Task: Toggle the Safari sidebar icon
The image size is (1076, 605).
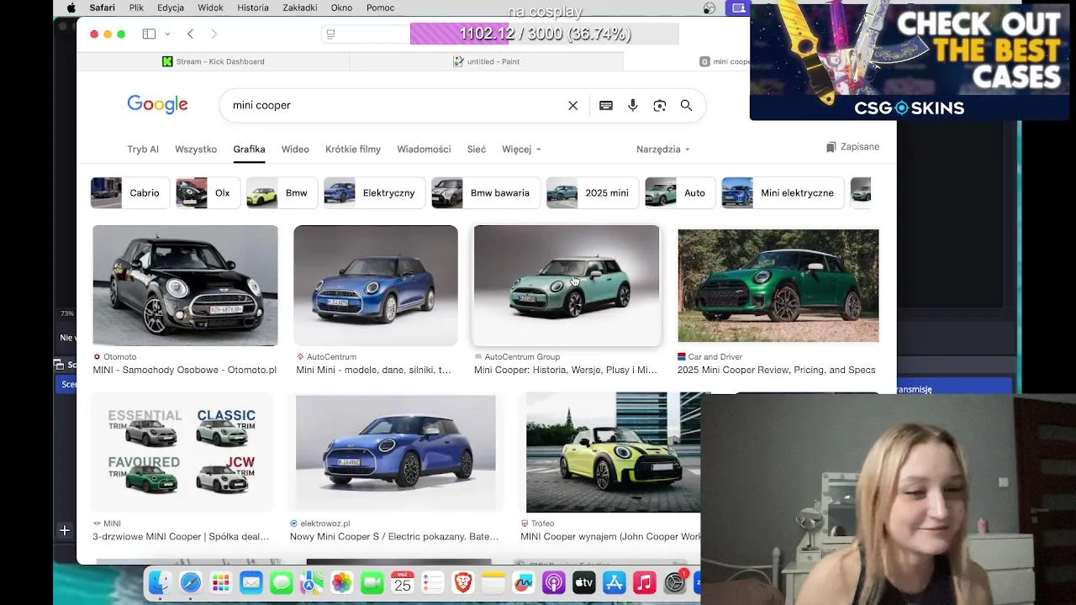Action: 149,34
